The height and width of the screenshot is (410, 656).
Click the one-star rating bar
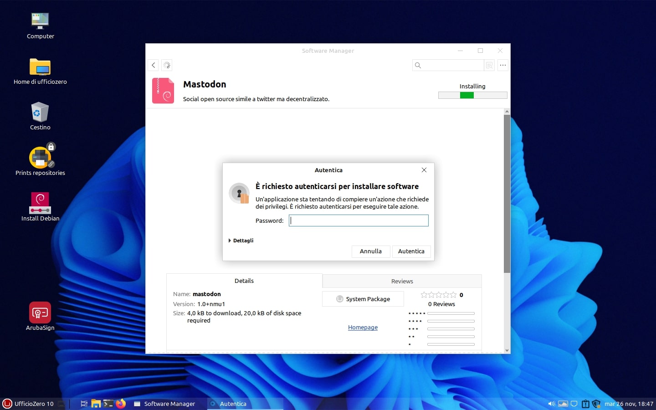[451, 344]
